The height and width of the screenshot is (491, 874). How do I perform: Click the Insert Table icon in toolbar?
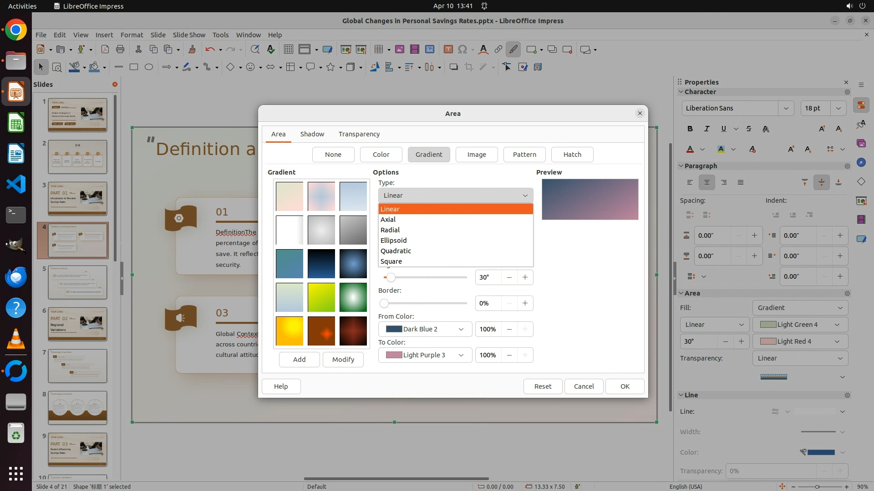click(378, 50)
